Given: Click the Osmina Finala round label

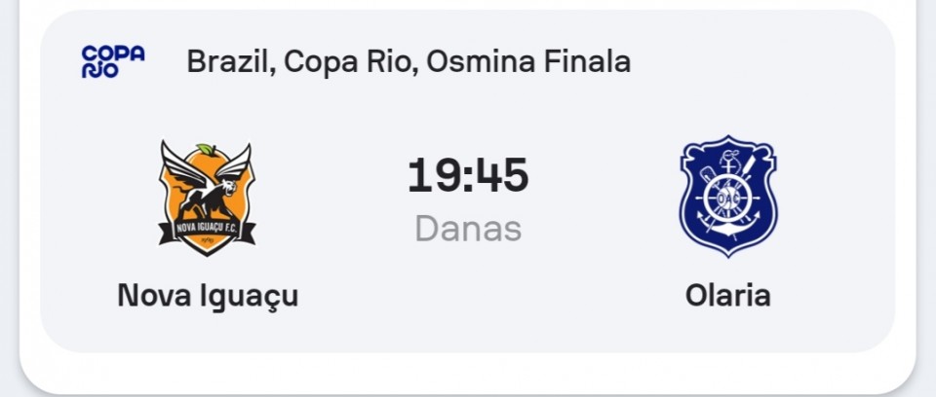Looking at the screenshot, I should click(x=528, y=61).
